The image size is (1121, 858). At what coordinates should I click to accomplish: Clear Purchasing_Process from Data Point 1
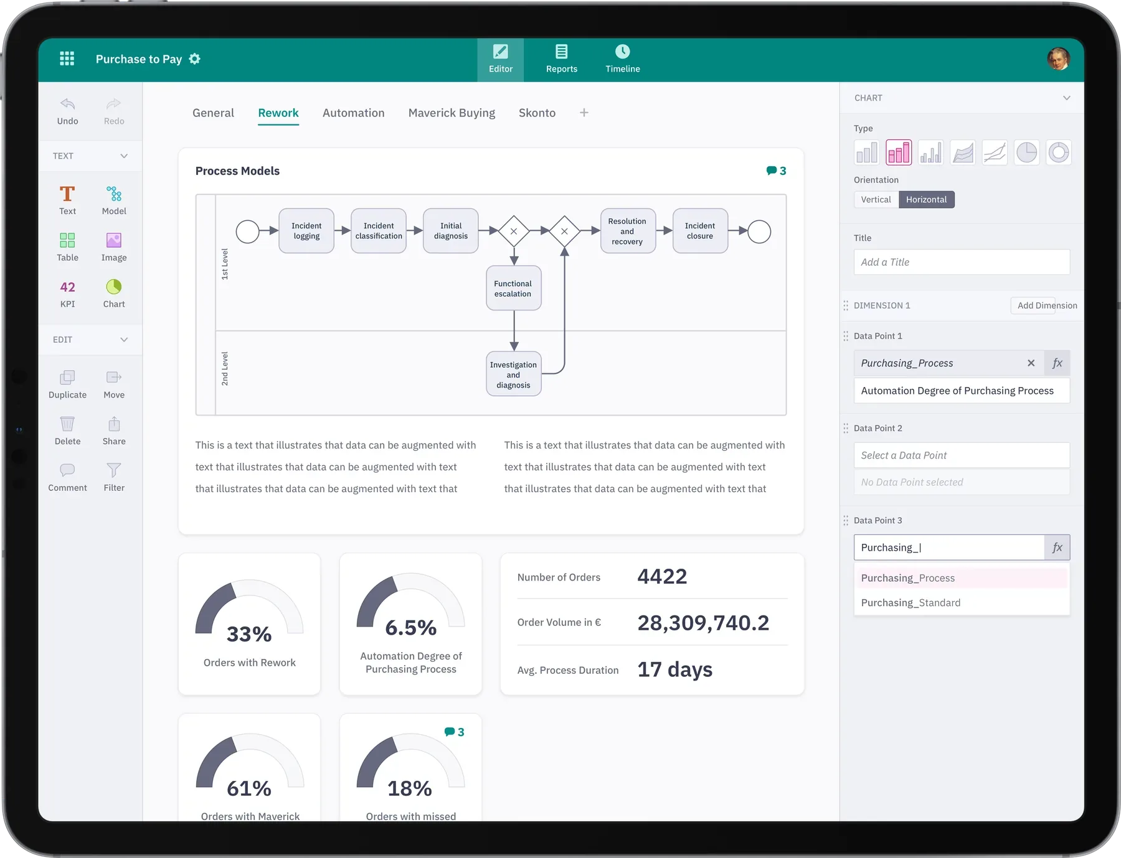1031,363
